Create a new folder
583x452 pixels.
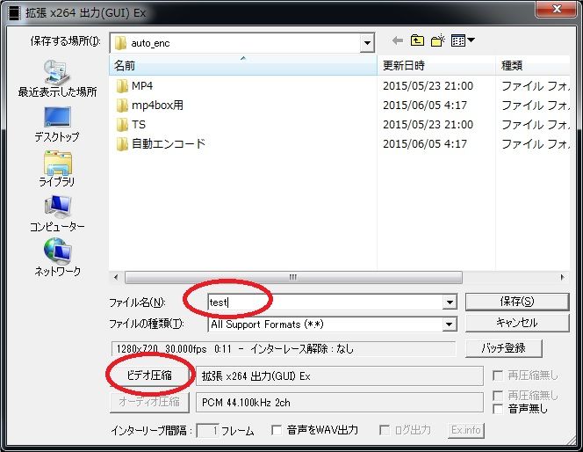(437, 40)
